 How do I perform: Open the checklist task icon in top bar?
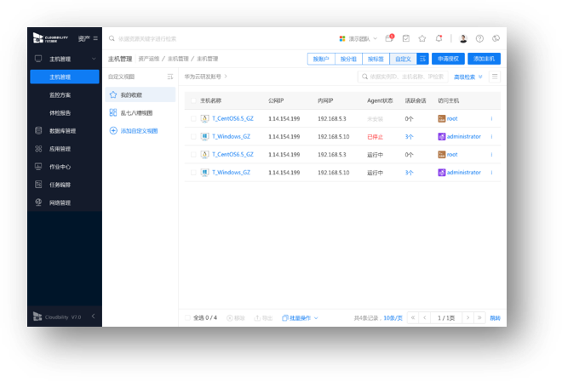405,38
